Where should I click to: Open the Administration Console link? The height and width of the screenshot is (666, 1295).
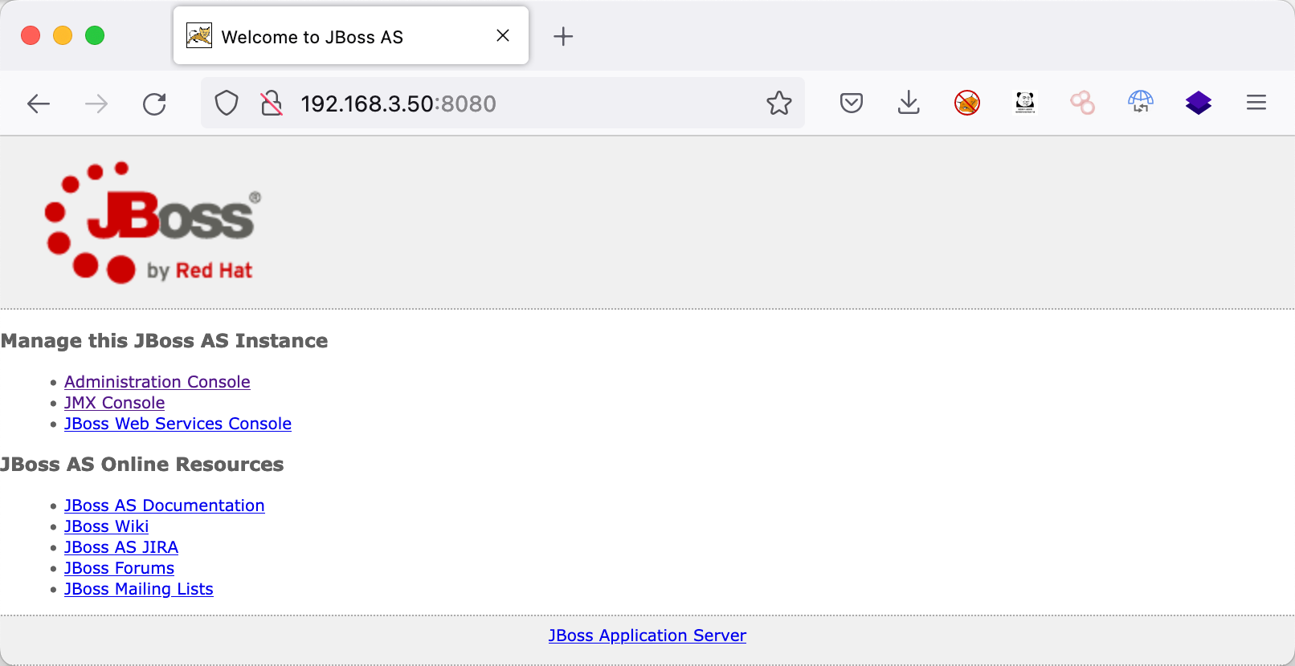157,382
